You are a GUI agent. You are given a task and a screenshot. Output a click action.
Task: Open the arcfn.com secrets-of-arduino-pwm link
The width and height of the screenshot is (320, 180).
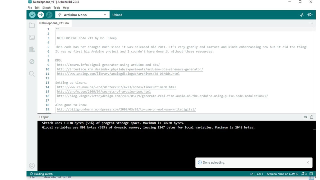click(104, 91)
